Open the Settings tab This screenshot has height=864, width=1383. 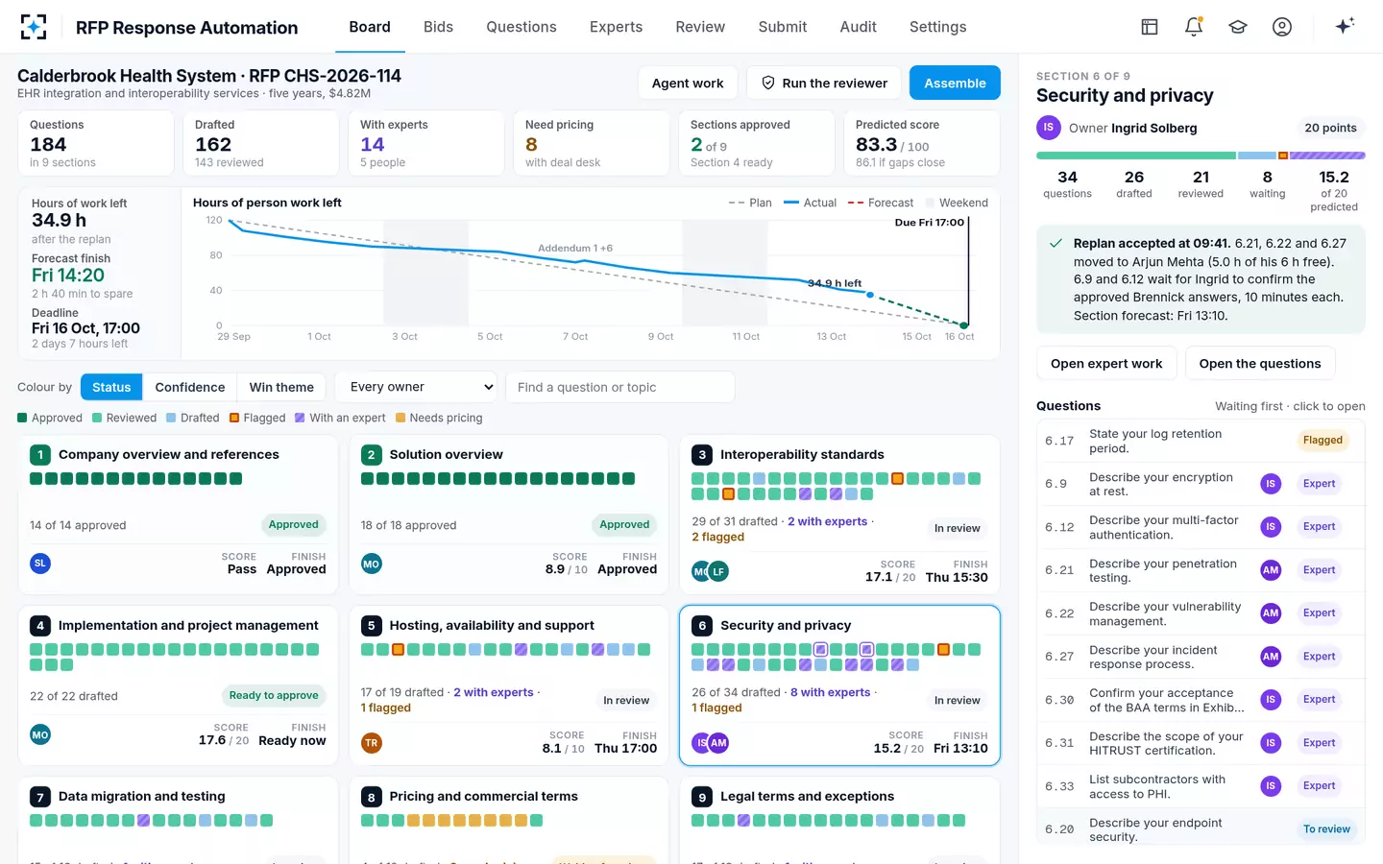click(x=937, y=27)
